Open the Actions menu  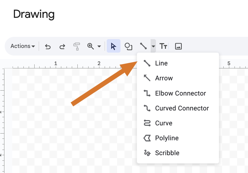(x=23, y=46)
